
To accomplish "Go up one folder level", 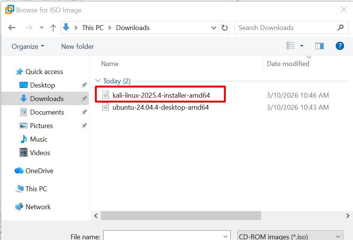I will pyautogui.click(x=53, y=28).
